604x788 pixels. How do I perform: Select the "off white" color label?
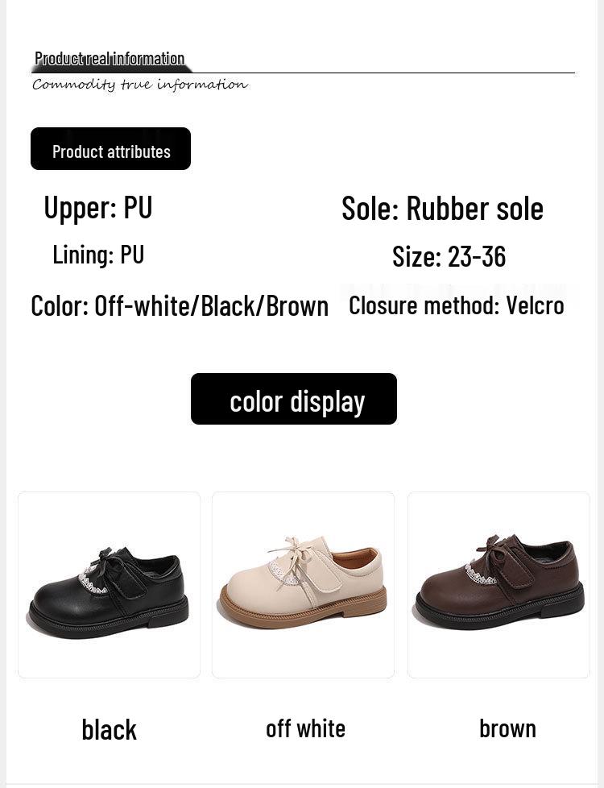point(305,728)
